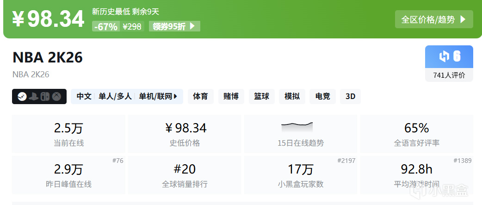Claim the 领券95折 coupon

pyautogui.click(x=174, y=26)
